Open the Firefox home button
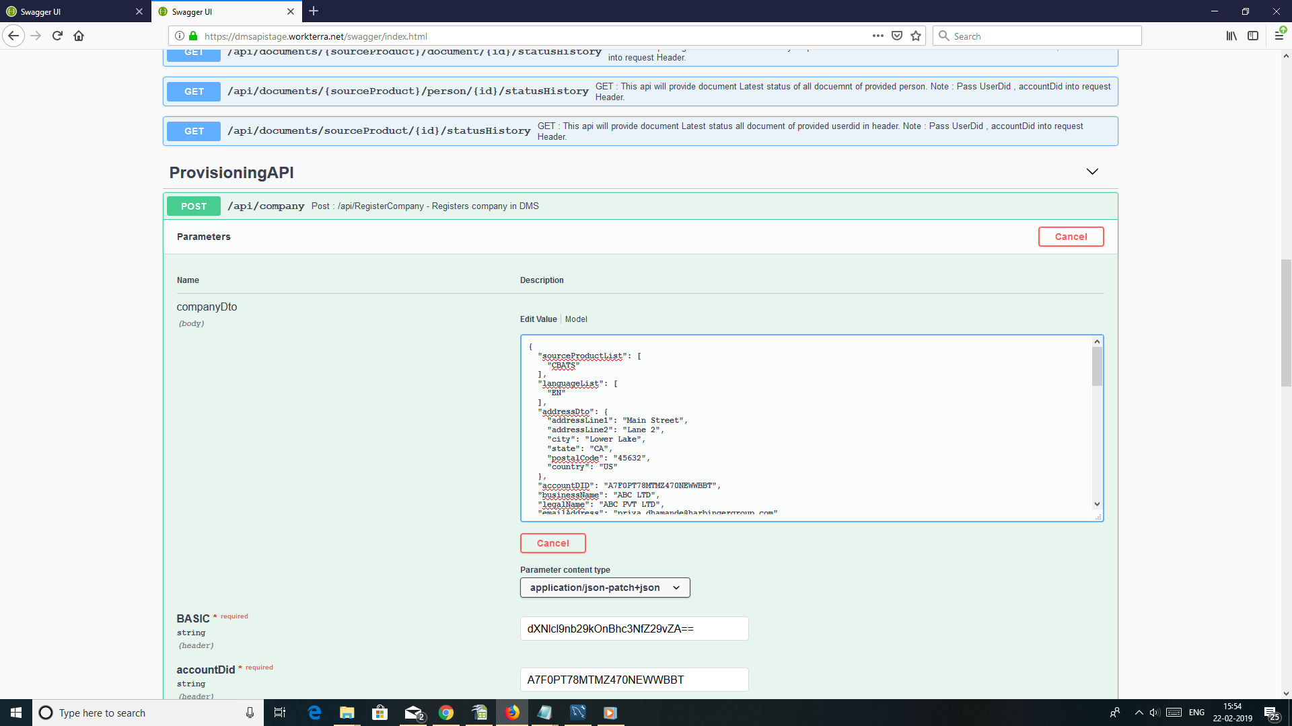The height and width of the screenshot is (726, 1292). coord(79,36)
